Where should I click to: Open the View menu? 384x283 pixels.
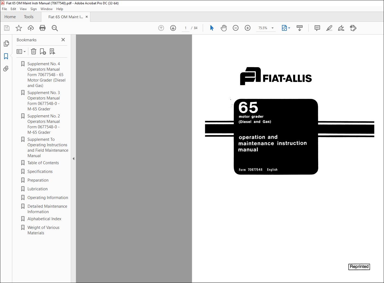click(x=23, y=9)
